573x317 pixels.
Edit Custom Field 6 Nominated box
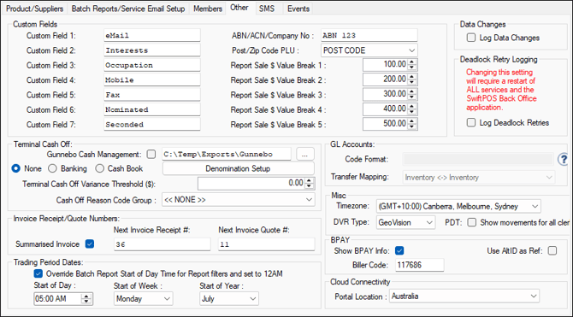152,109
